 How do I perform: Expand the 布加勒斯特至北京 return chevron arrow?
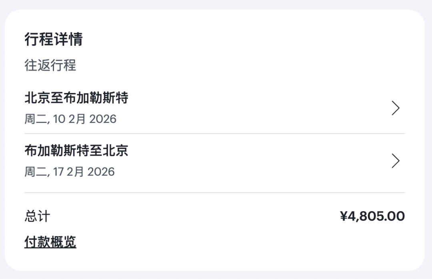396,161
